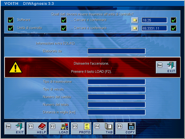Click the 'Premere il tasto LOAD (F2).' text
Image resolution: width=185 pixels, height=139 pixels.
coord(91,72)
